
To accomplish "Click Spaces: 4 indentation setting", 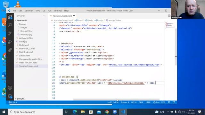I will (x=125, y=102).
